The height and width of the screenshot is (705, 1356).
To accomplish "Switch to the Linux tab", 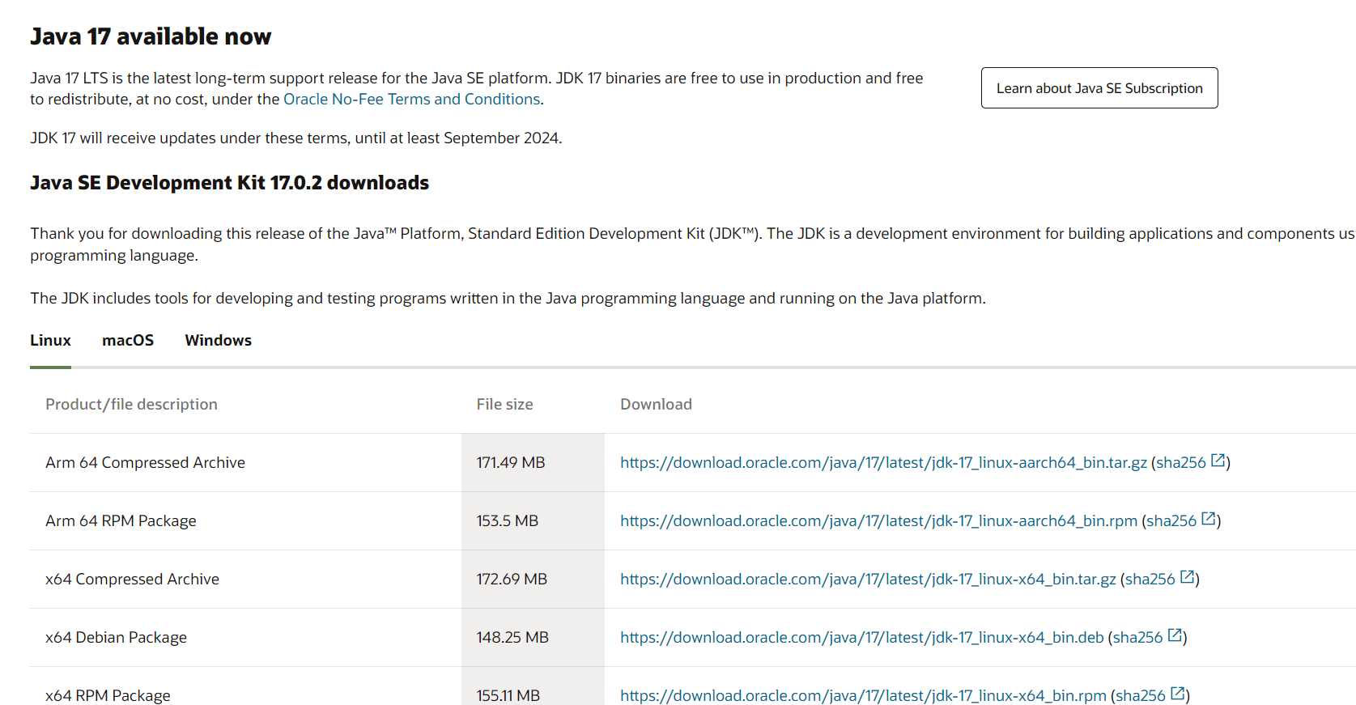I will pyautogui.click(x=50, y=341).
